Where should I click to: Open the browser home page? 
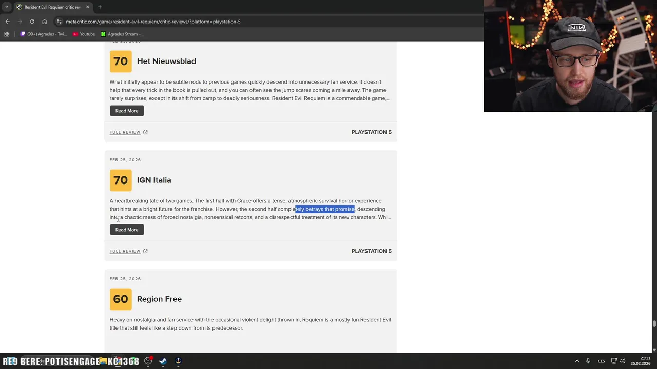(x=44, y=22)
